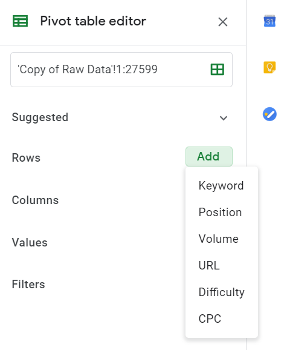Choose Volume in the field list
The width and height of the screenshot is (287, 350).
pyautogui.click(x=222, y=239)
